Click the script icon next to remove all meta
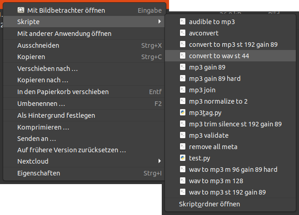This screenshot has width=299, height=215. point(183,147)
